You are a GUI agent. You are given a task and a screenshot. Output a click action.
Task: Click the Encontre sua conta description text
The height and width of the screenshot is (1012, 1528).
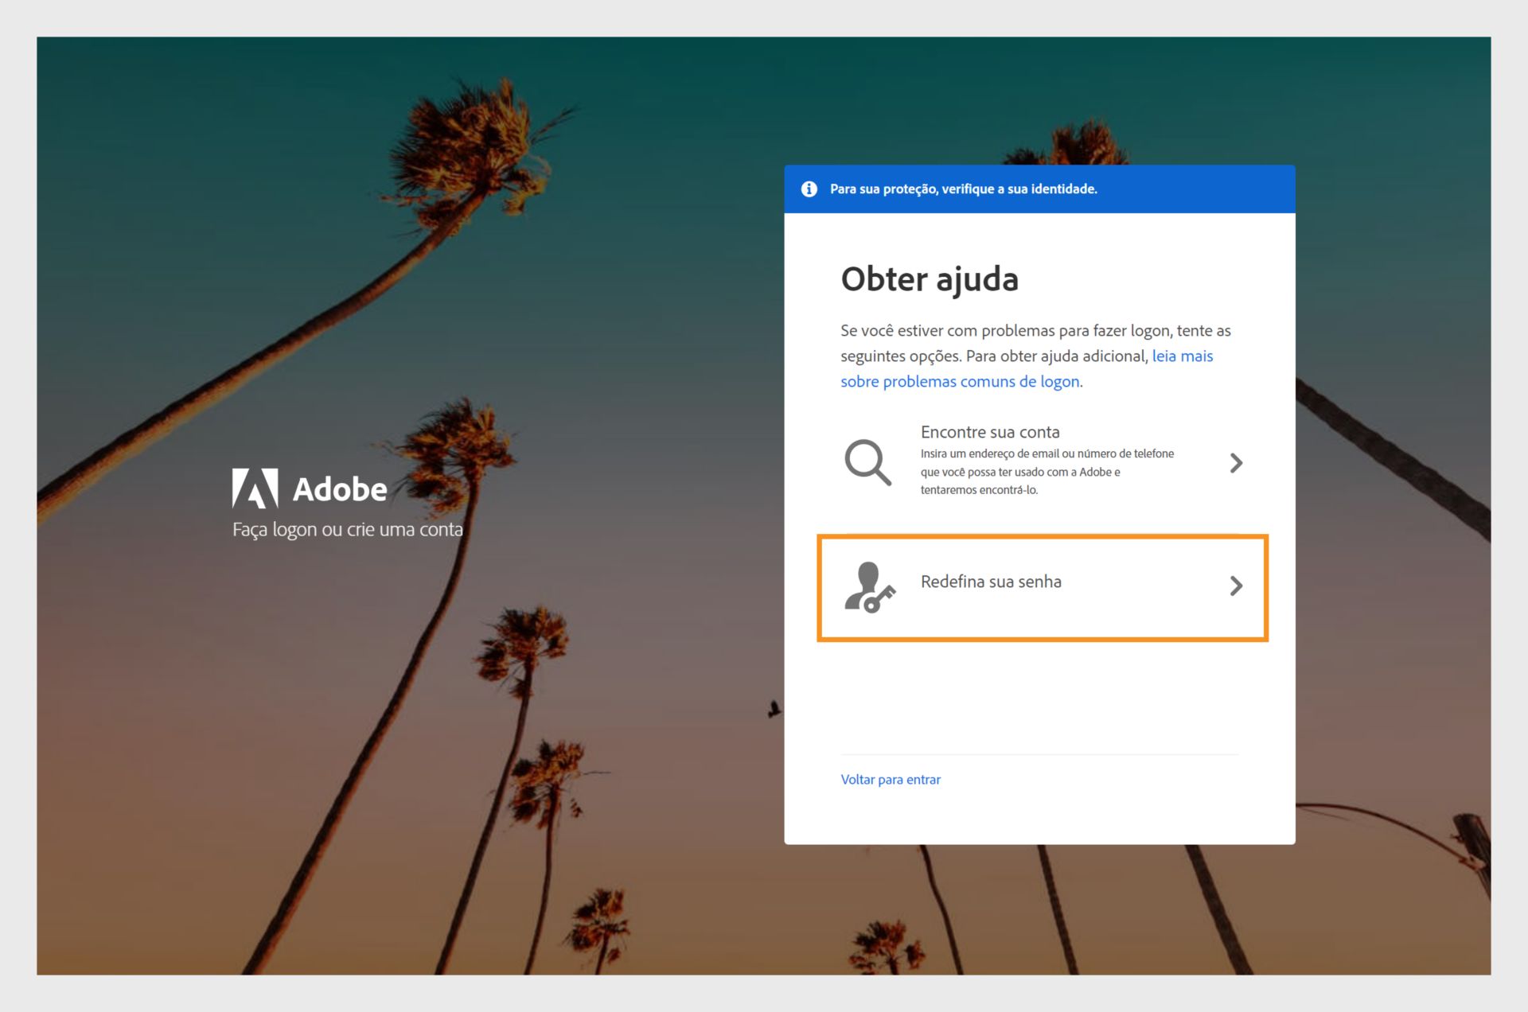[1047, 472]
